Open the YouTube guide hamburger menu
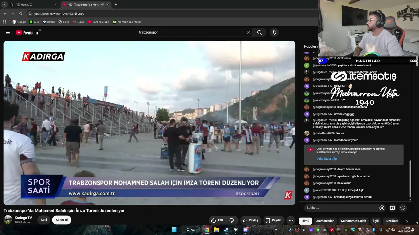The image size is (419, 235). tap(8, 32)
